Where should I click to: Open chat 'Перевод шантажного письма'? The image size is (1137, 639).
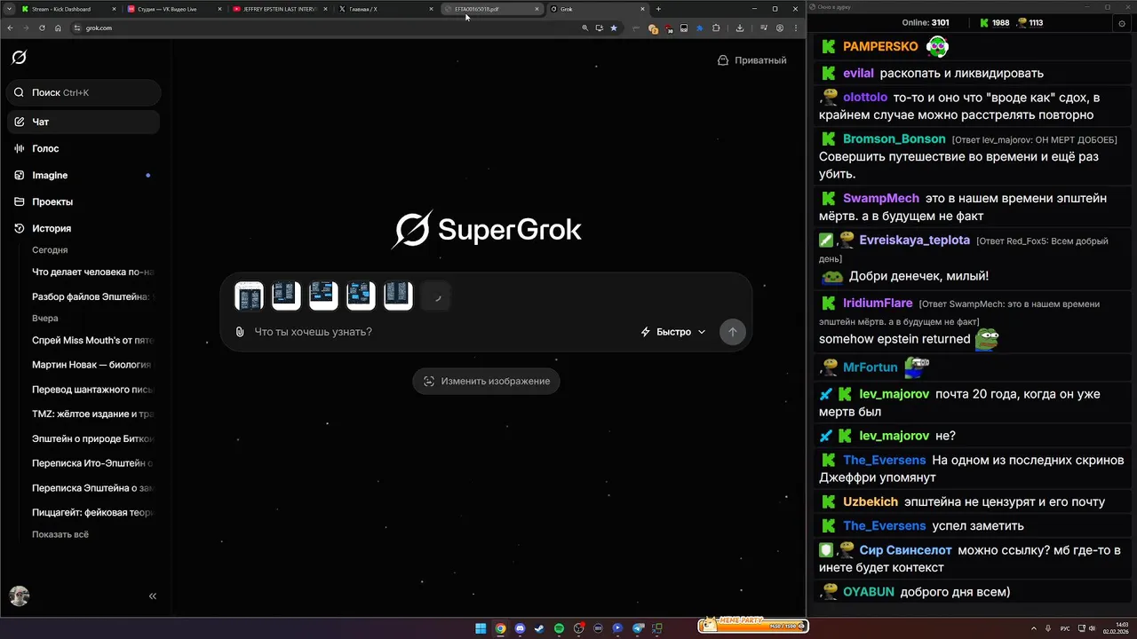[x=93, y=389]
